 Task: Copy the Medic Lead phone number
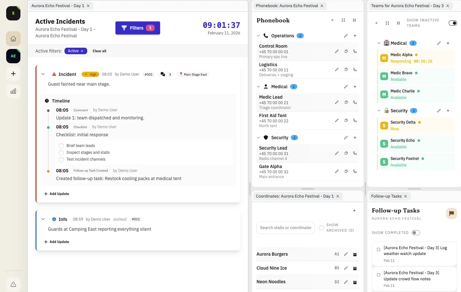pyautogui.click(x=346, y=102)
